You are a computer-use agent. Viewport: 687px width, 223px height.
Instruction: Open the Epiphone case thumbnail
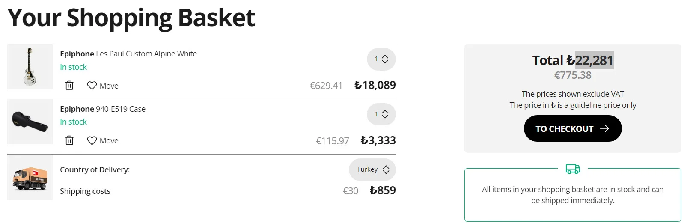pyautogui.click(x=30, y=122)
